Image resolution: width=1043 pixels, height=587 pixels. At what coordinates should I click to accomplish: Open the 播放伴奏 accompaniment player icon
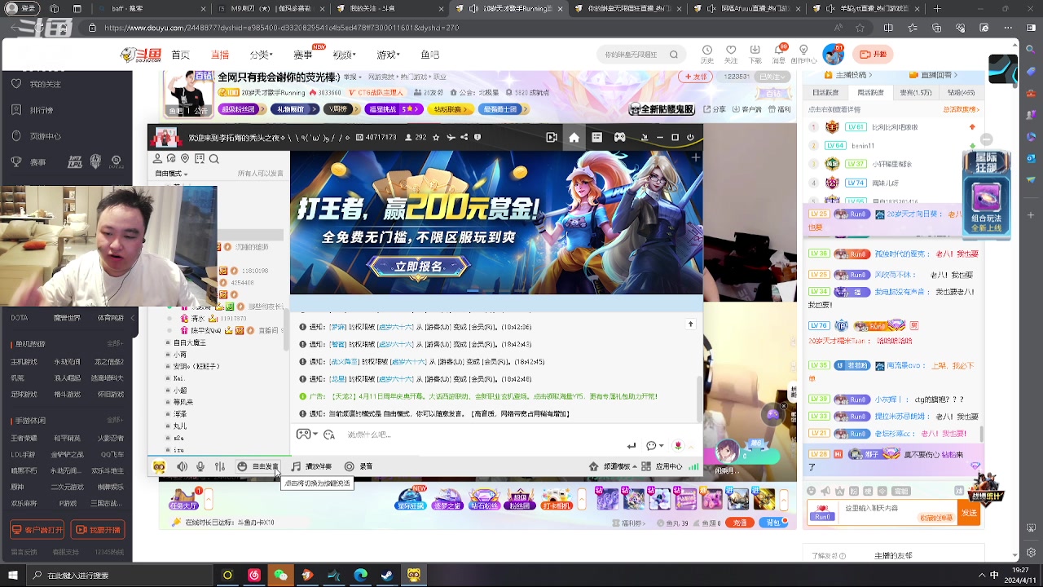(x=295, y=466)
